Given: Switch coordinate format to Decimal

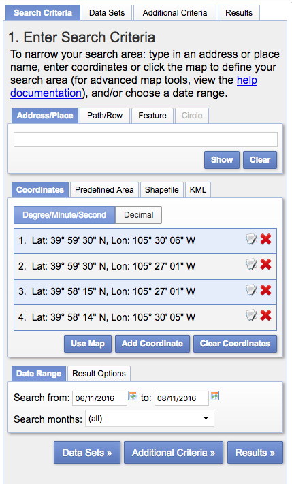Looking at the screenshot, I should [139, 215].
